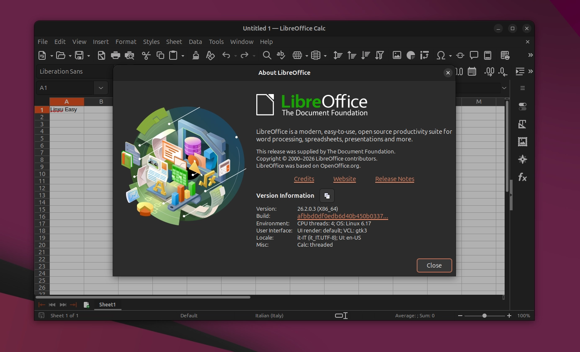Open the Name Box dropdown
The width and height of the screenshot is (580, 352).
coord(101,88)
